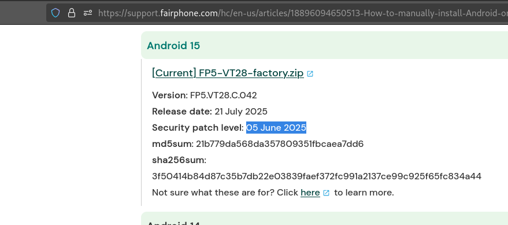
Task: Click the long sha256sum hash string
Action: coord(317,176)
